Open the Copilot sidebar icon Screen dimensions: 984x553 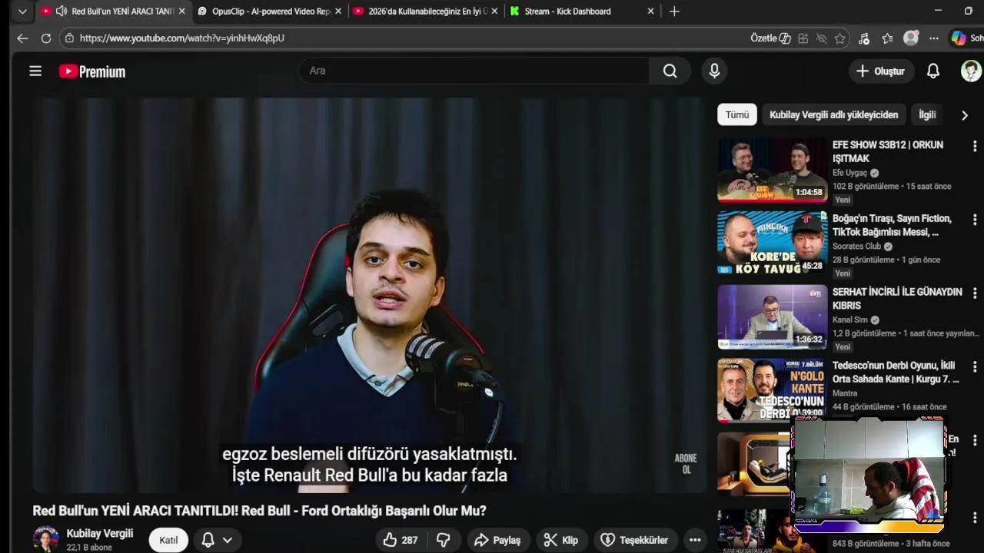point(959,38)
